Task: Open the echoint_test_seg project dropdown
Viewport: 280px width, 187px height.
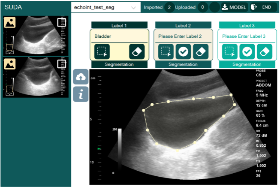Action: pyautogui.click(x=106, y=7)
